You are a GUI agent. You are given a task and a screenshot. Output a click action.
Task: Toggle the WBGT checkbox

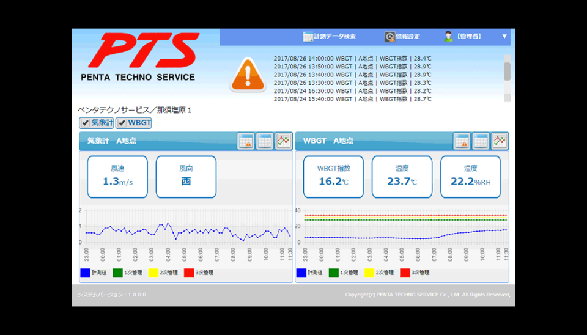coord(122,123)
